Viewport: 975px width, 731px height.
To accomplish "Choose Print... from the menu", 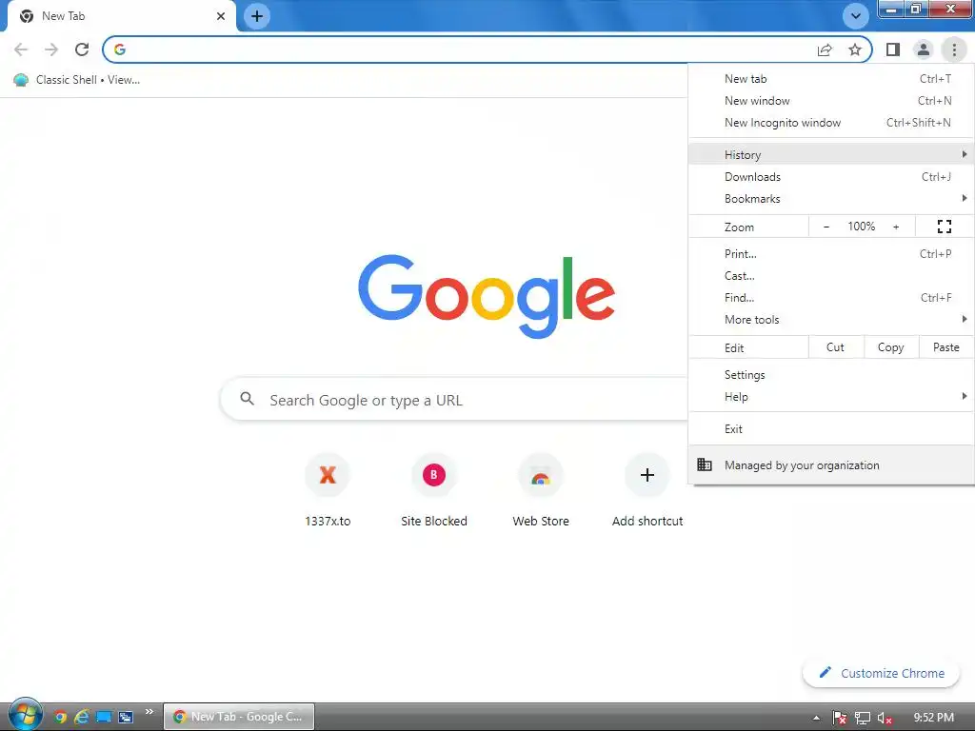I will tap(831, 253).
